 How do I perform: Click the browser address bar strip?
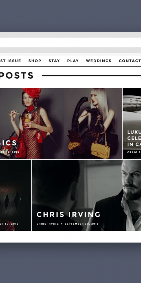tap(70, 42)
